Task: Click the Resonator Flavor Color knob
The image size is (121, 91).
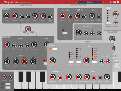Action: click(70, 17)
